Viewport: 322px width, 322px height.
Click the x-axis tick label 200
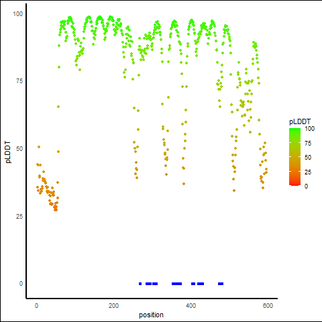pos(113,305)
